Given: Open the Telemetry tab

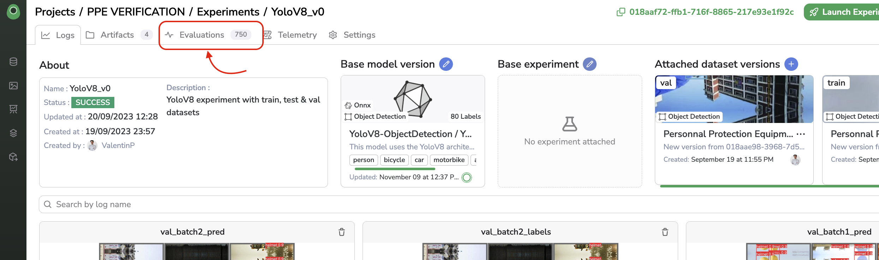Looking at the screenshot, I should click(x=290, y=35).
